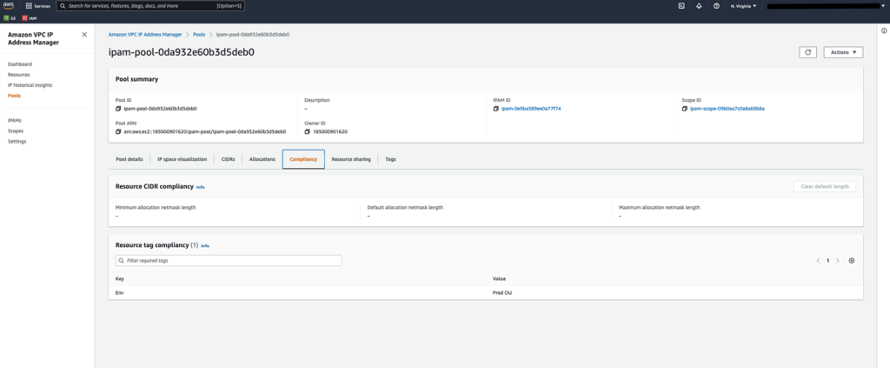The width and height of the screenshot is (890, 388).
Task: Open the account menu dropdown arrow
Action: point(882,6)
